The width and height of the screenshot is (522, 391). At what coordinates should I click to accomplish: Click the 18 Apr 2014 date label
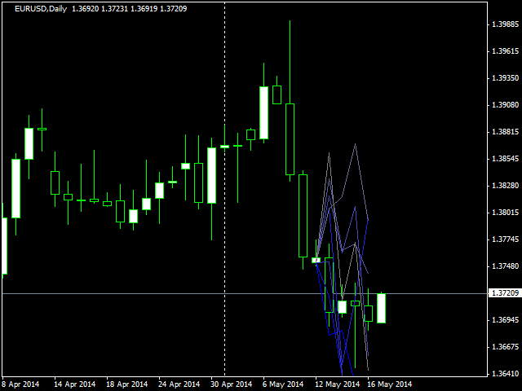[x=127, y=384]
